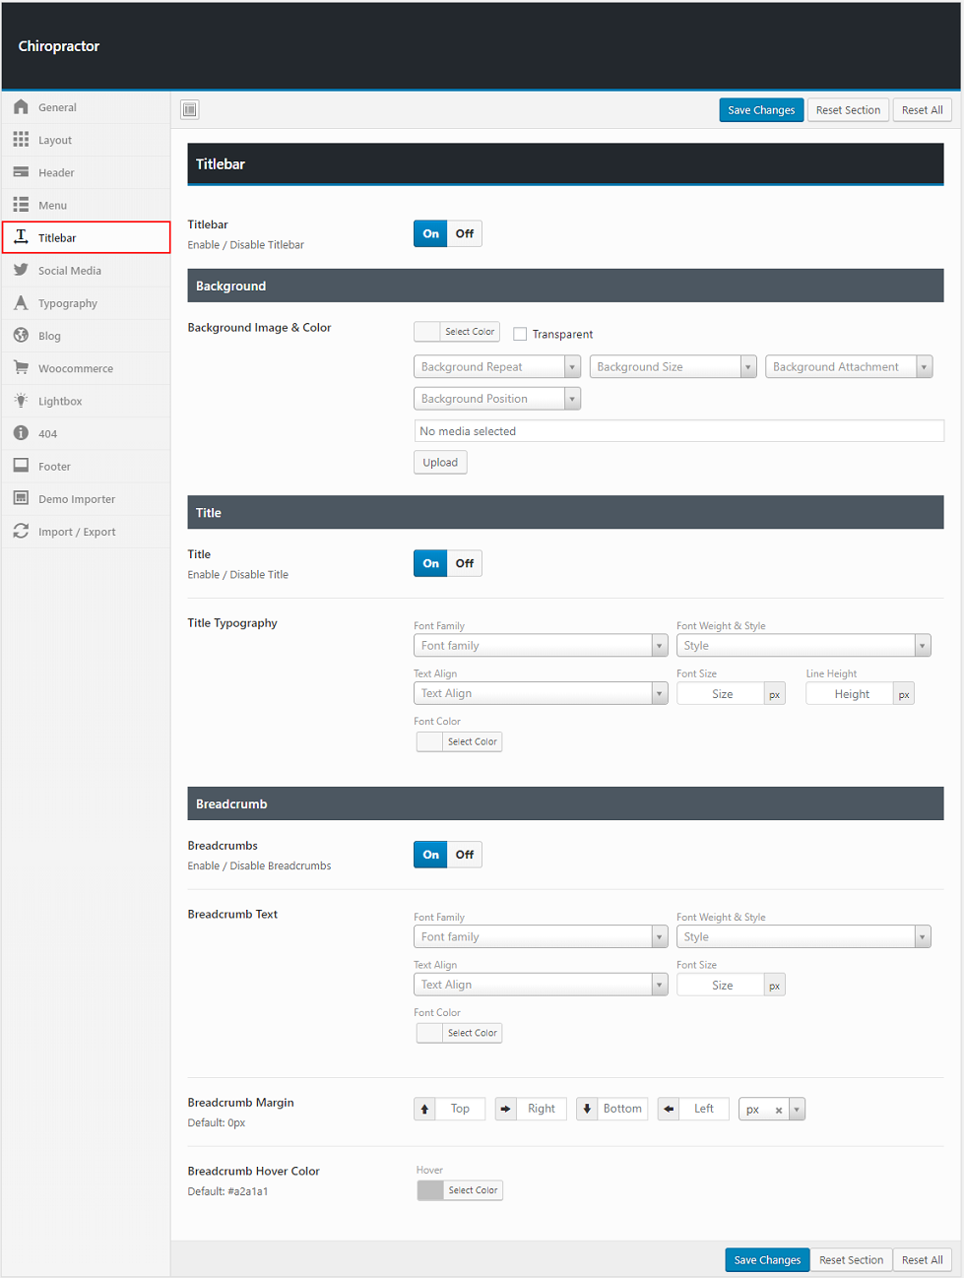Click the home icon beside General
Viewport: 964px width, 1278px height.
click(21, 107)
